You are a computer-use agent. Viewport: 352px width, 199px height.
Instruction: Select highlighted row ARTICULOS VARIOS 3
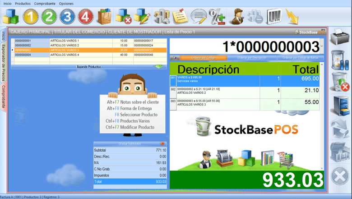pos(89,50)
